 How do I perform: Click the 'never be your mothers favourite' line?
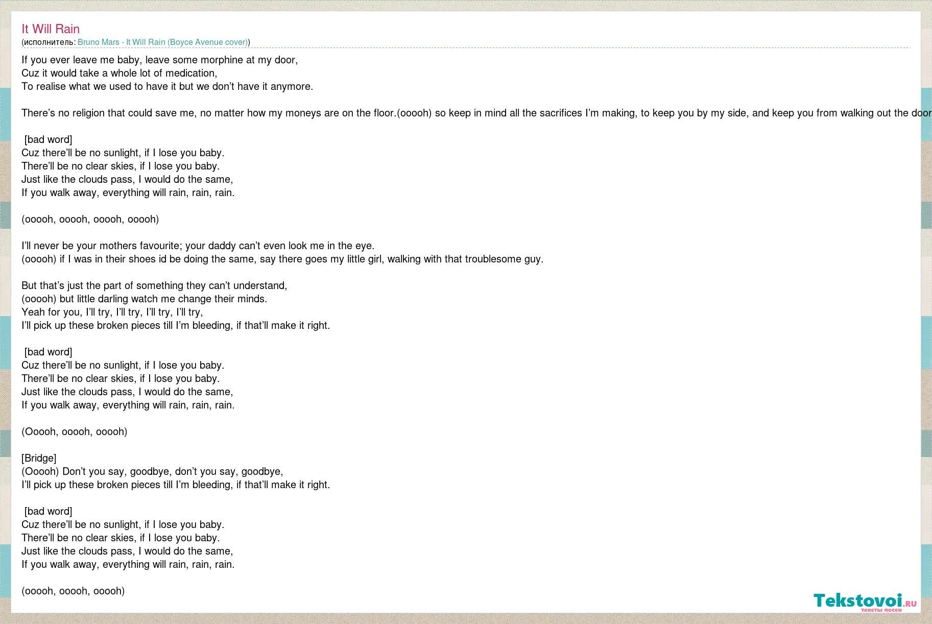click(x=198, y=246)
